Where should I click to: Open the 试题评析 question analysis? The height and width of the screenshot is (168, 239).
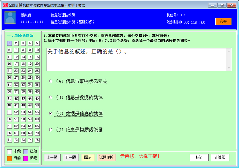[x=106, y=157]
